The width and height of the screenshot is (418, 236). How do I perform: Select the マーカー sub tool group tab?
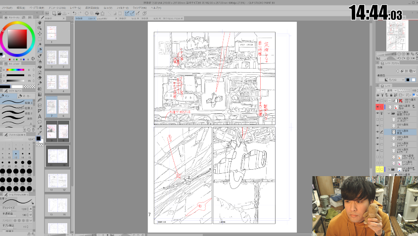tap(26, 96)
